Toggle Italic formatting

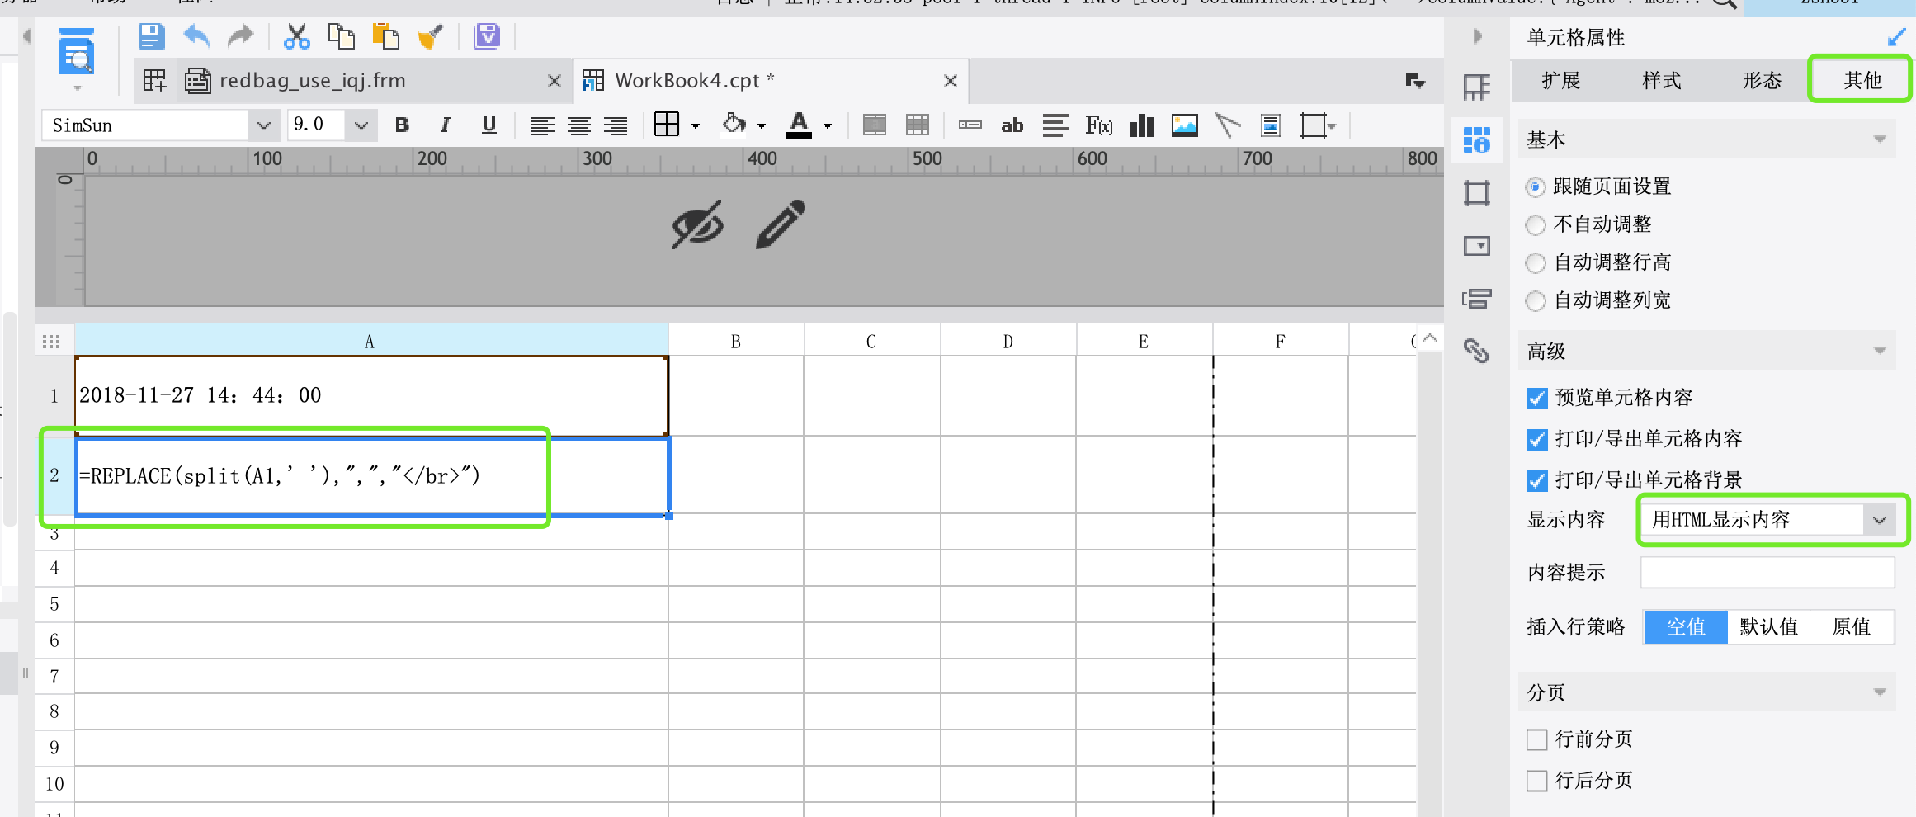coord(446,125)
